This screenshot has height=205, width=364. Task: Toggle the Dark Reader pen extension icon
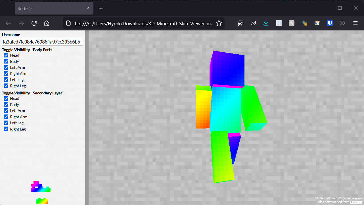click(x=304, y=23)
